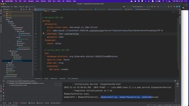Open the Run tool window button
189x106 pixels.
[x=10, y=103]
